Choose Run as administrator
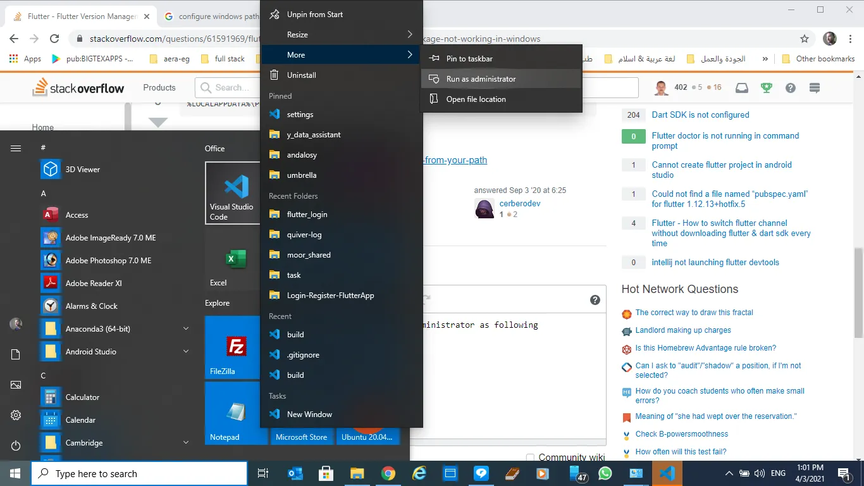The width and height of the screenshot is (864, 486). pyautogui.click(x=501, y=79)
